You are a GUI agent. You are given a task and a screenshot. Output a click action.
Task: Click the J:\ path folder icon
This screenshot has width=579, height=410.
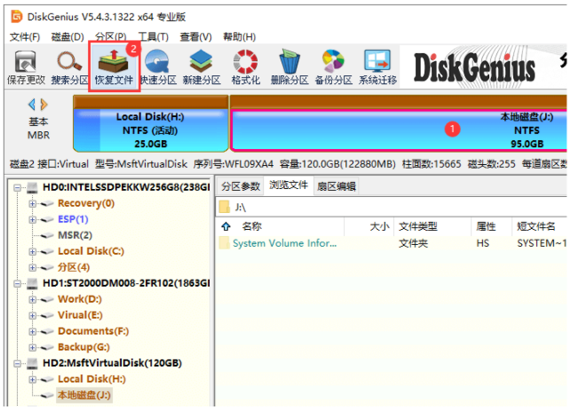pyautogui.click(x=224, y=207)
